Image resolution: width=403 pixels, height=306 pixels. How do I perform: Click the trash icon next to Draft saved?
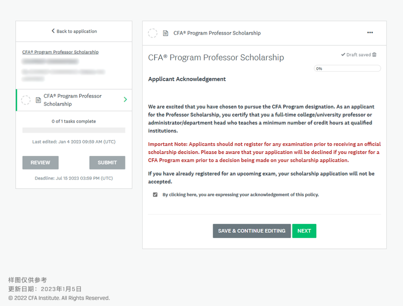point(374,54)
